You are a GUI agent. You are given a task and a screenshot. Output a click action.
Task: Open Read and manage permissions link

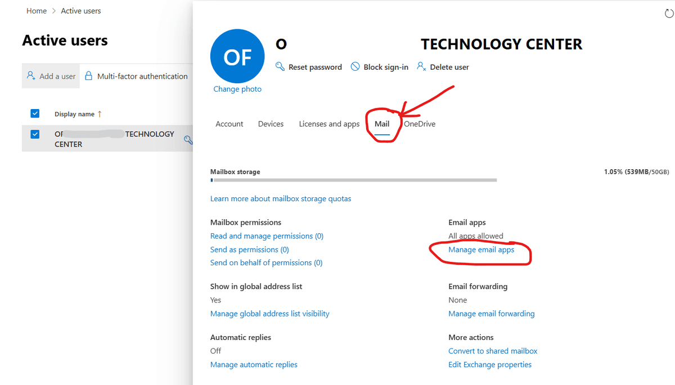tap(267, 236)
